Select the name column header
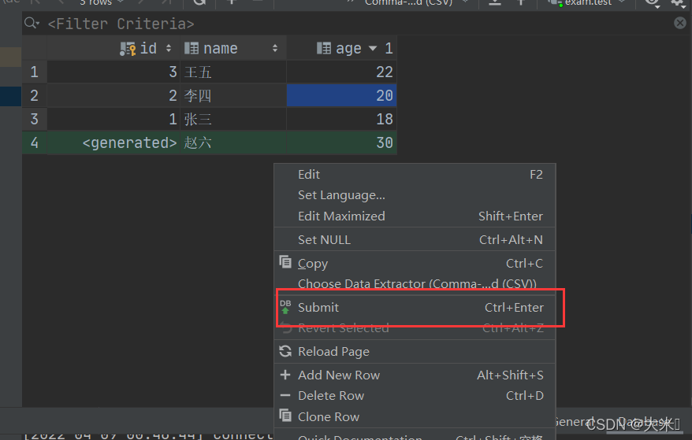Viewport: 692px width, 440px height. coord(233,48)
